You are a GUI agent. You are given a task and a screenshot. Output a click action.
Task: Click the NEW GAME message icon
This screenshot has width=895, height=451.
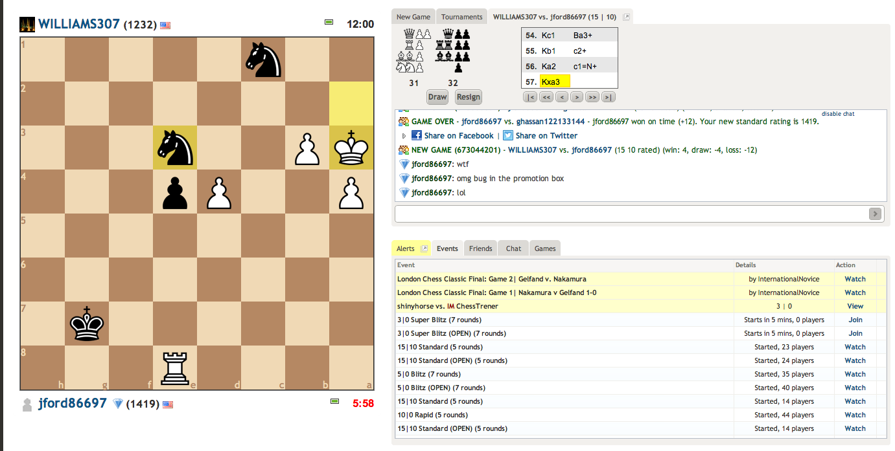pyautogui.click(x=404, y=150)
